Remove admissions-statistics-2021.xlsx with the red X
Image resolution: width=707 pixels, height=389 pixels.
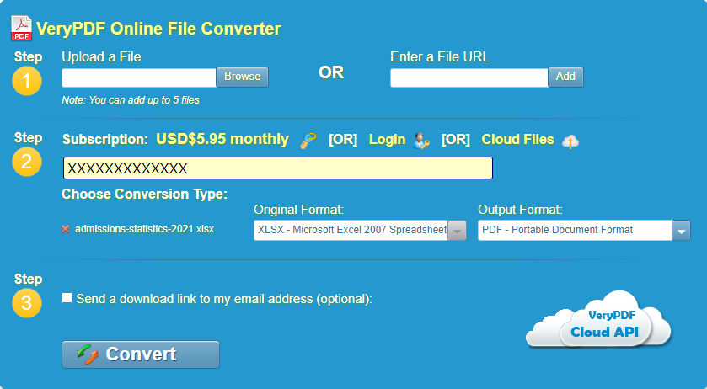66,229
